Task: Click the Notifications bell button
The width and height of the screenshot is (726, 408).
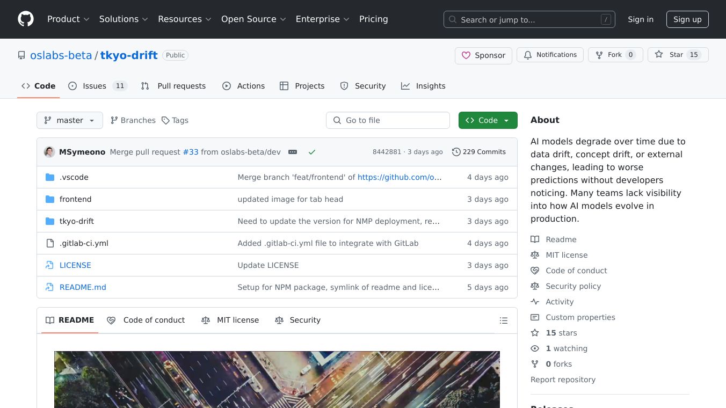Action: [550, 55]
